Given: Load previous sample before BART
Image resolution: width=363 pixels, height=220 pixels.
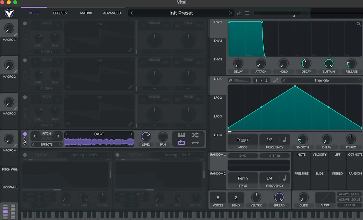Looking at the screenshot, I should pyautogui.click(x=67, y=134).
